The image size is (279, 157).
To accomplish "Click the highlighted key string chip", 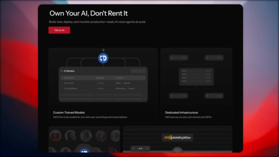I will pos(178,137).
